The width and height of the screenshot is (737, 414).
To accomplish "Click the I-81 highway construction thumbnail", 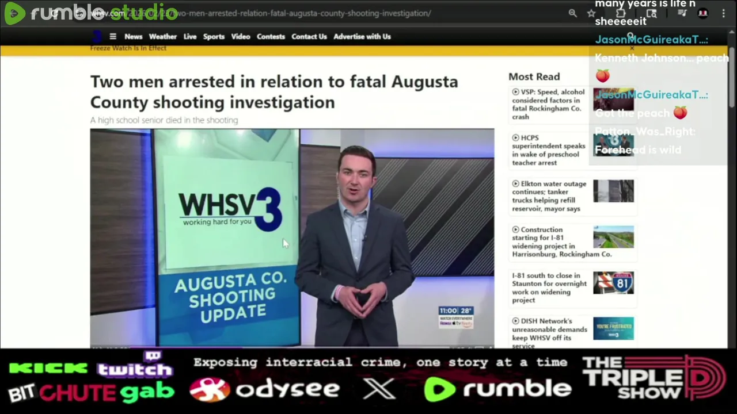I will pos(613,237).
